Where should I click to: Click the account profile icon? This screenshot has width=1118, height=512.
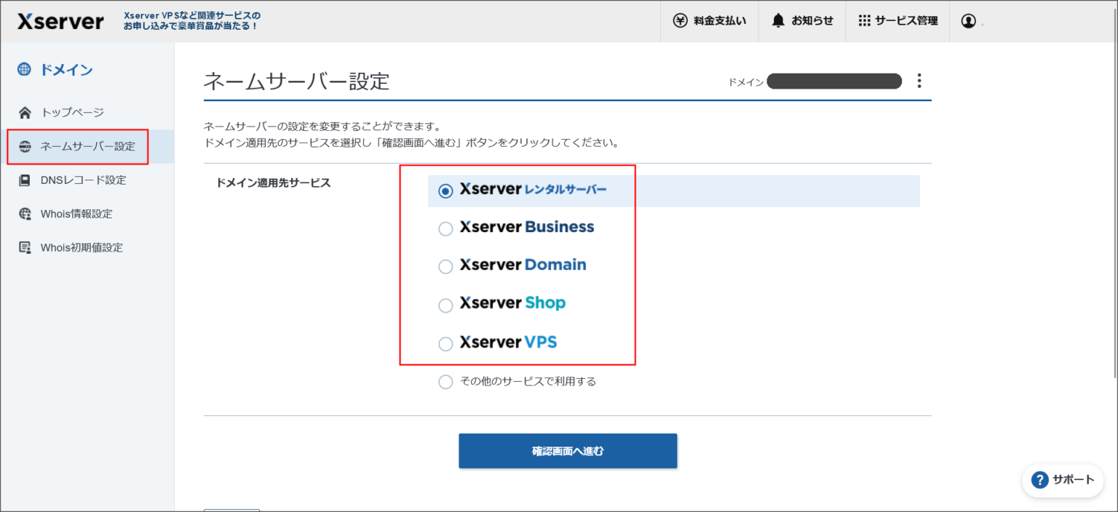[968, 21]
